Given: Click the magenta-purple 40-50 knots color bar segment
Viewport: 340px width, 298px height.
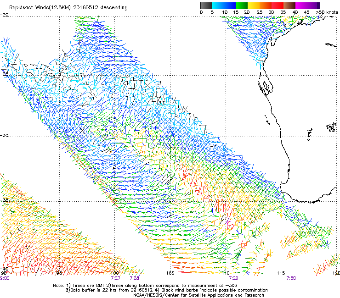Looking at the screenshot, I should [307, 6].
